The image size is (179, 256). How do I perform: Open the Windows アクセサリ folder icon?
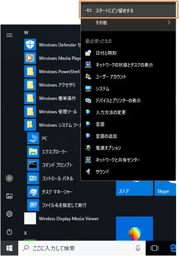click(30, 85)
